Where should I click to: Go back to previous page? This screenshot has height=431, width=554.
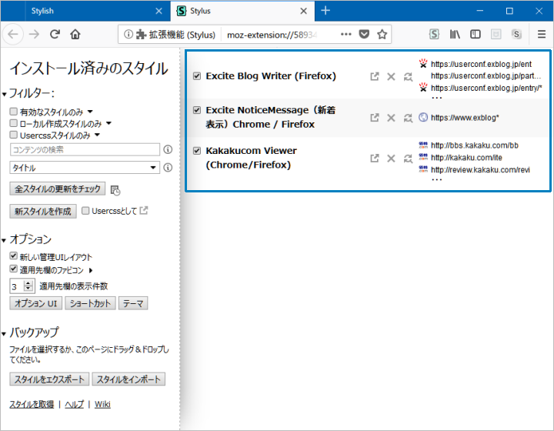(x=13, y=35)
